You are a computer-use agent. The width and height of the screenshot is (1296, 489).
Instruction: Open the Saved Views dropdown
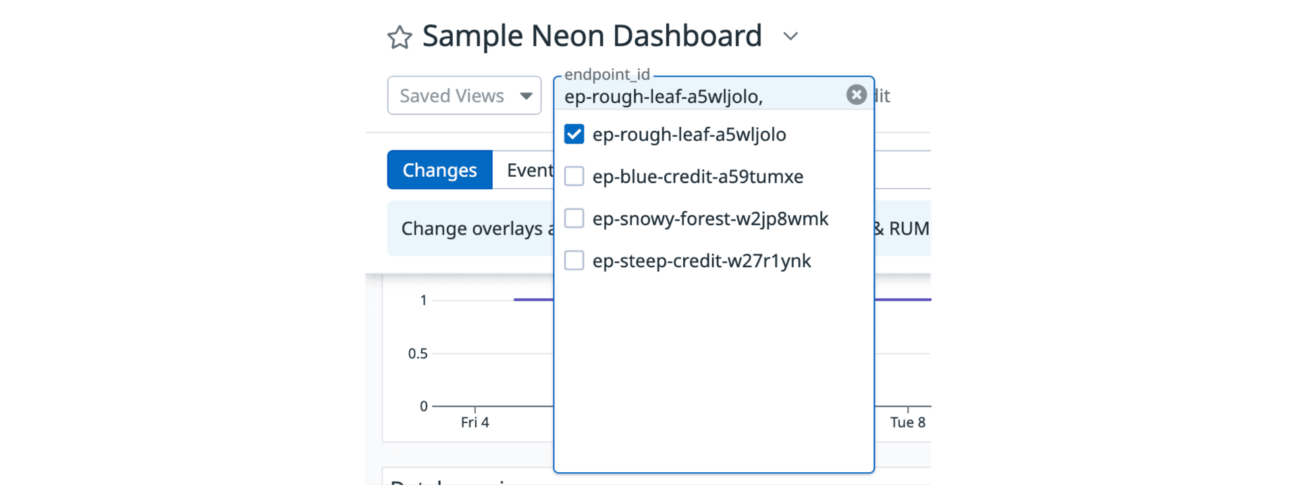point(464,96)
